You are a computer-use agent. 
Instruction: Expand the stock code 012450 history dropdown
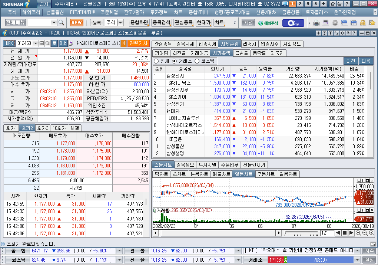pos(36,43)
